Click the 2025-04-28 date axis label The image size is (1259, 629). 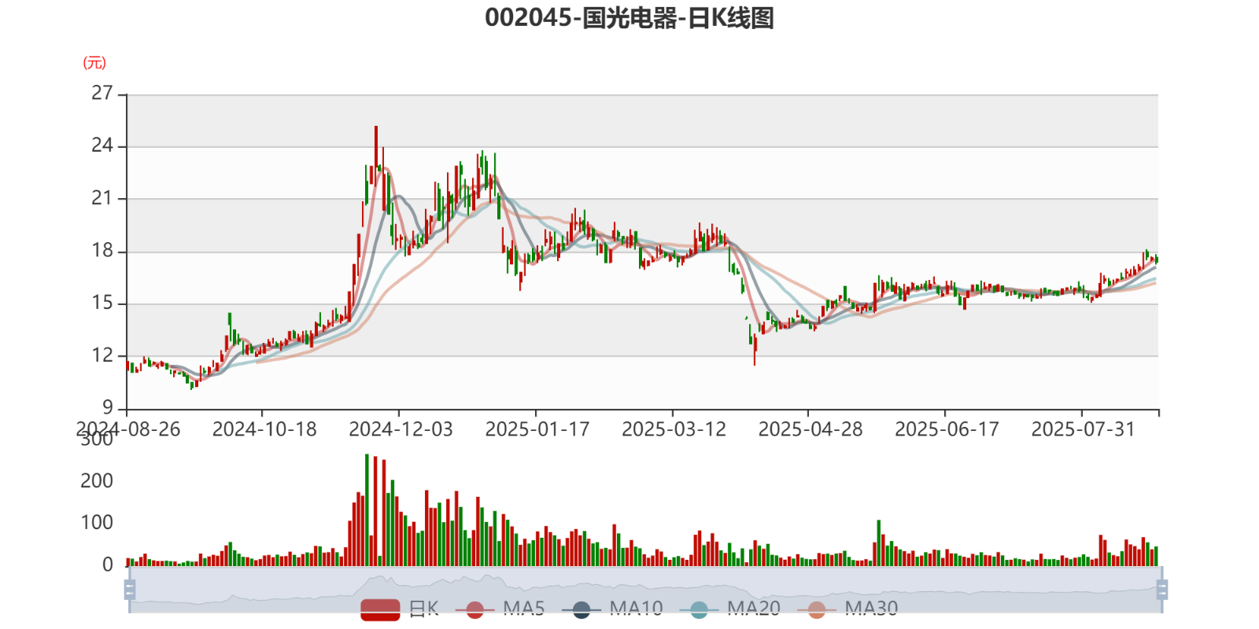pos(810,429)
